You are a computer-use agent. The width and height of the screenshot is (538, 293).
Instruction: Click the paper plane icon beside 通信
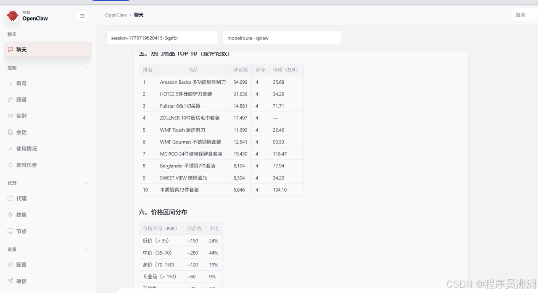click(11, 281)
